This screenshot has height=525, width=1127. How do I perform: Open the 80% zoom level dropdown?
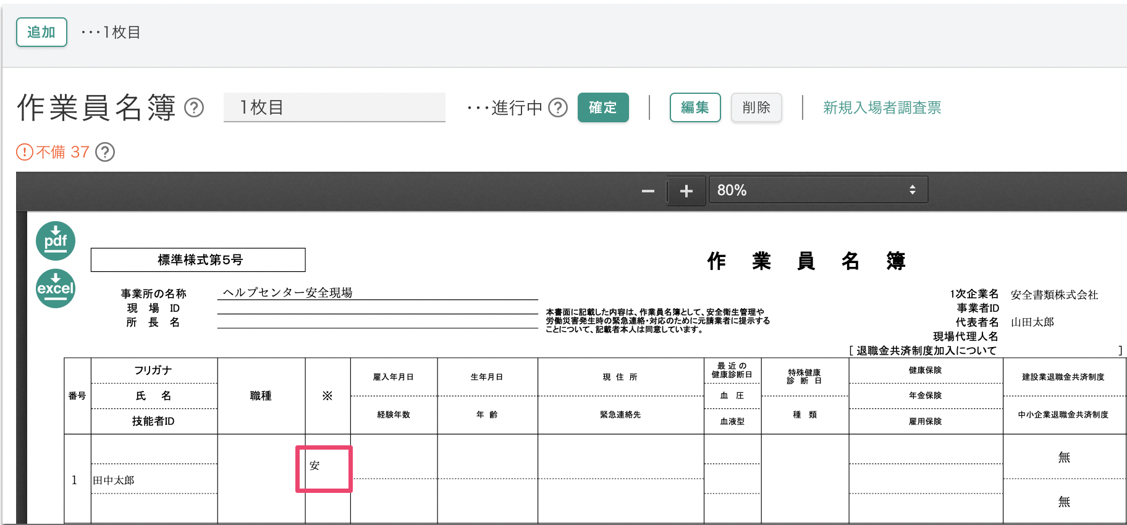tap(818, 190)
